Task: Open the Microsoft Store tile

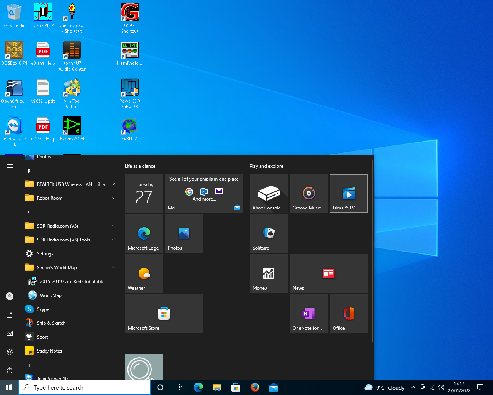Action: coord(164,314)
